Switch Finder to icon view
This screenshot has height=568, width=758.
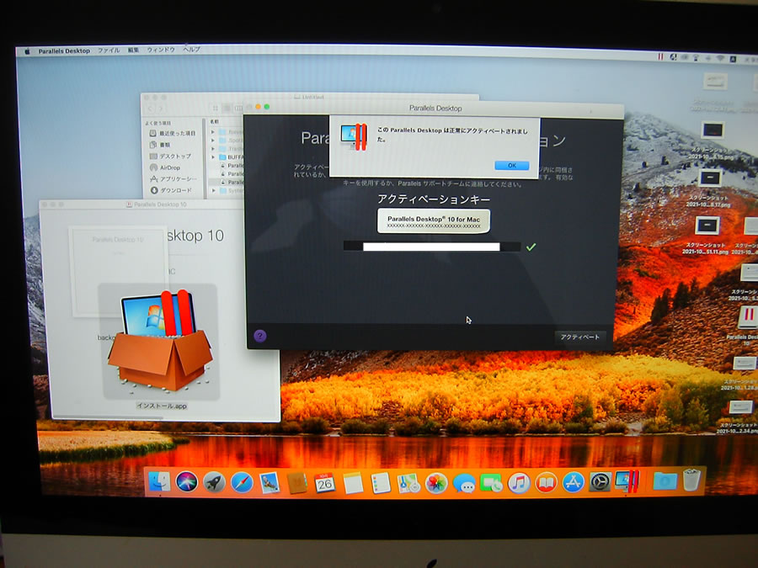[215, 109]
